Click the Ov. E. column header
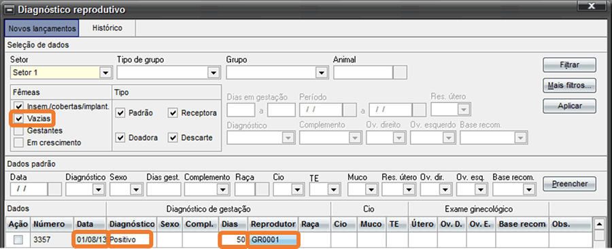 [x=481, y=224]
